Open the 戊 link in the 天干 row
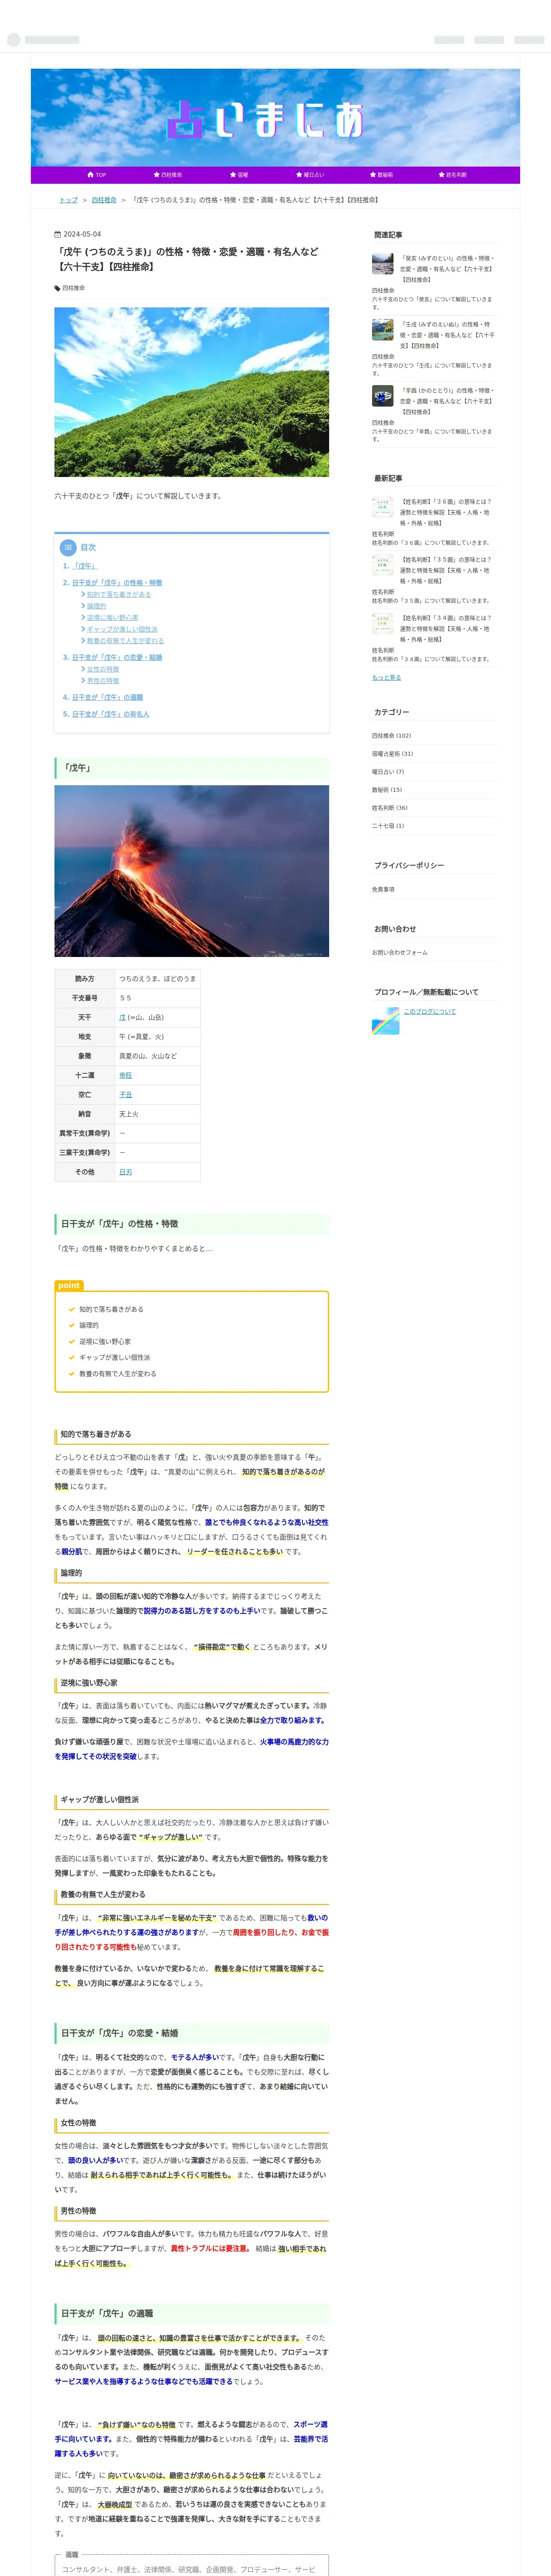Image resolution: width=551 pixels, height=2576 pixels. click(x=123, y=1017)
